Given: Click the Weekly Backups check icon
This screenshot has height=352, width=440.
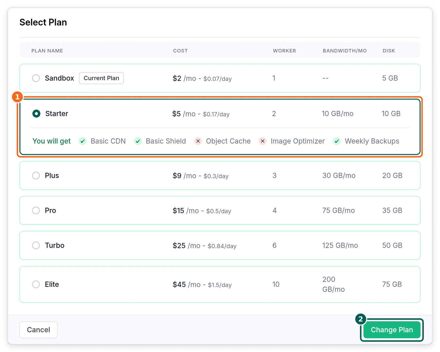Looking at the screenshot, I should click(x=337, y=141).
